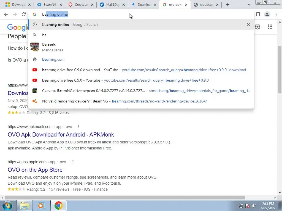This screenshot has width=282, height=211.
Task: Open the Google settings gear
Action: coord(257,27)
